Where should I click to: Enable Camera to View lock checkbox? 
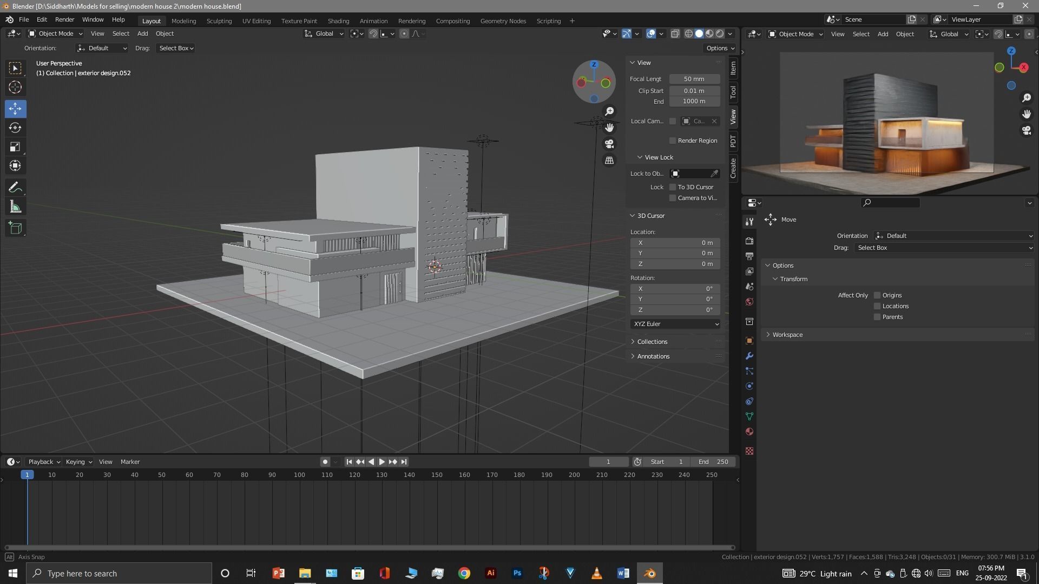(x=673, y=198)
